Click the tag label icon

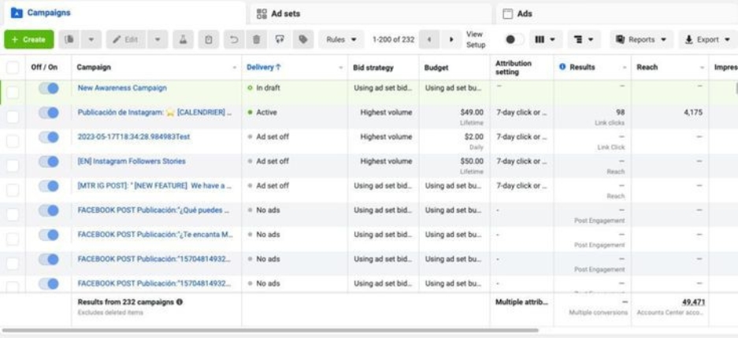click(303, 39)
